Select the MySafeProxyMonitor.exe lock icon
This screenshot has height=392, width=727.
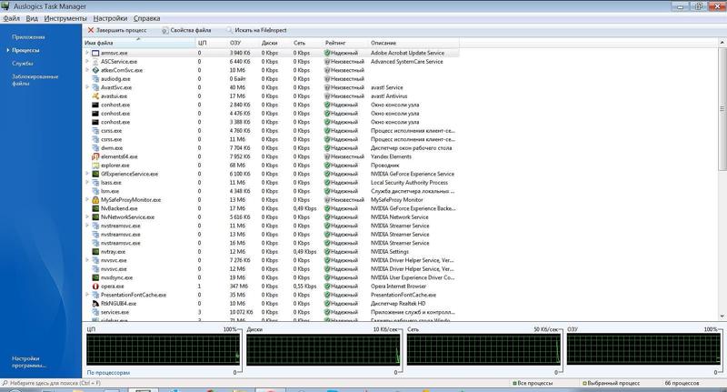(95, 200)
